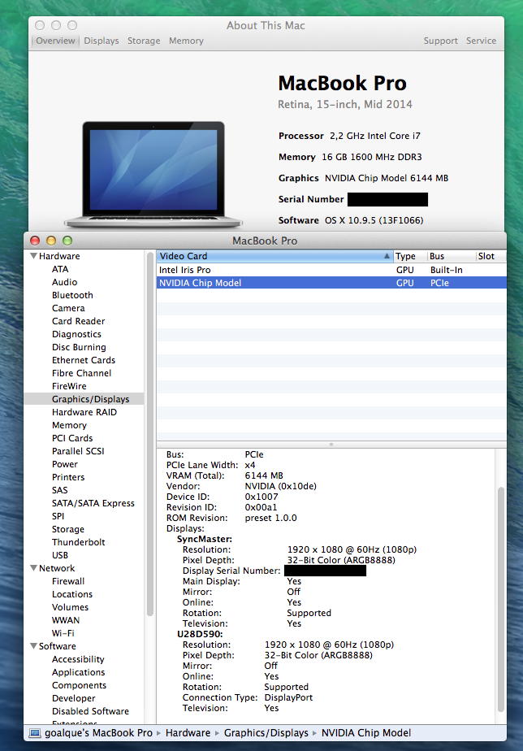Select Camera in the sidebar

coord(68,308)
